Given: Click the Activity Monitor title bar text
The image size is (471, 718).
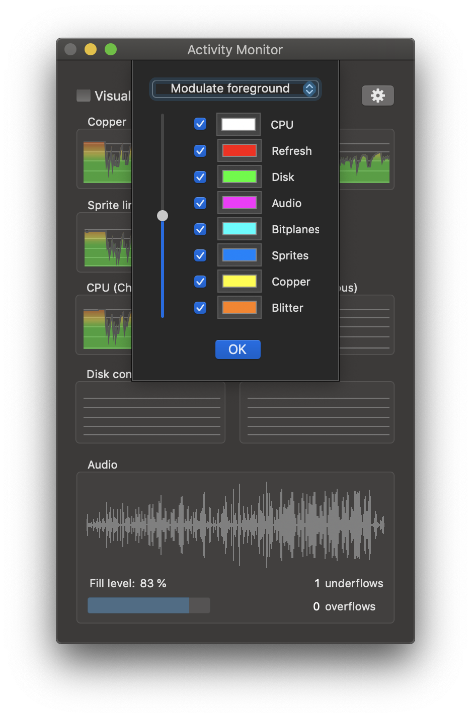Looking at the screenshot, I should (235, 50).
